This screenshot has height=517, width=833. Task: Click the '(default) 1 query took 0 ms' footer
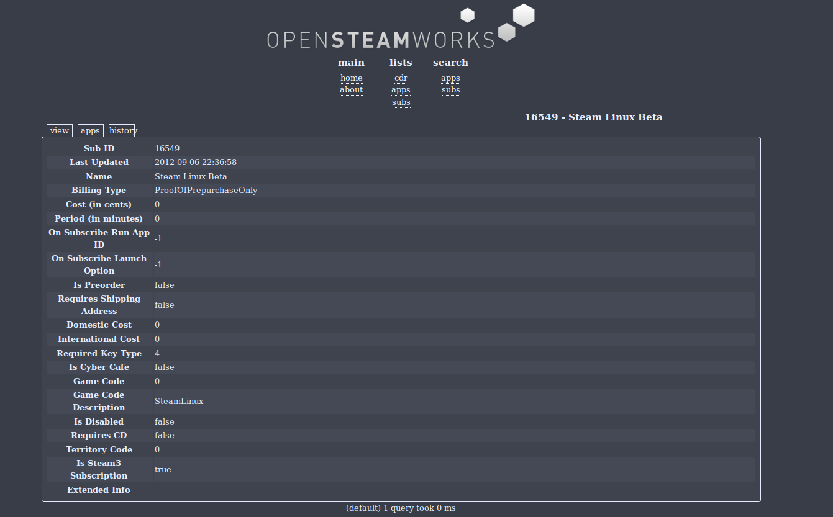[x=401, y=508]
